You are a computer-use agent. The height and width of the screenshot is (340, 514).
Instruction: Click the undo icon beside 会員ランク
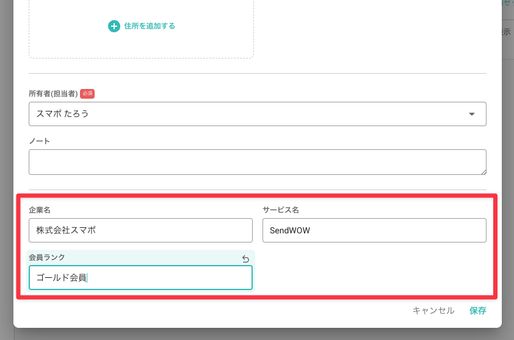tap(245, 259)
